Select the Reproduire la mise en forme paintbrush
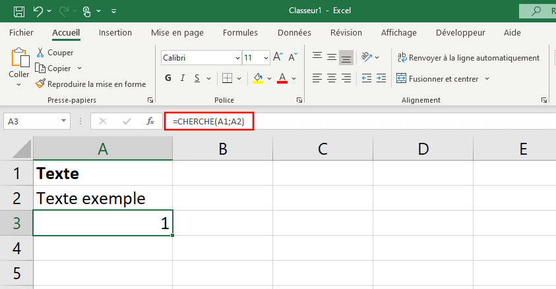556x289 pixels. coord(90,84)
